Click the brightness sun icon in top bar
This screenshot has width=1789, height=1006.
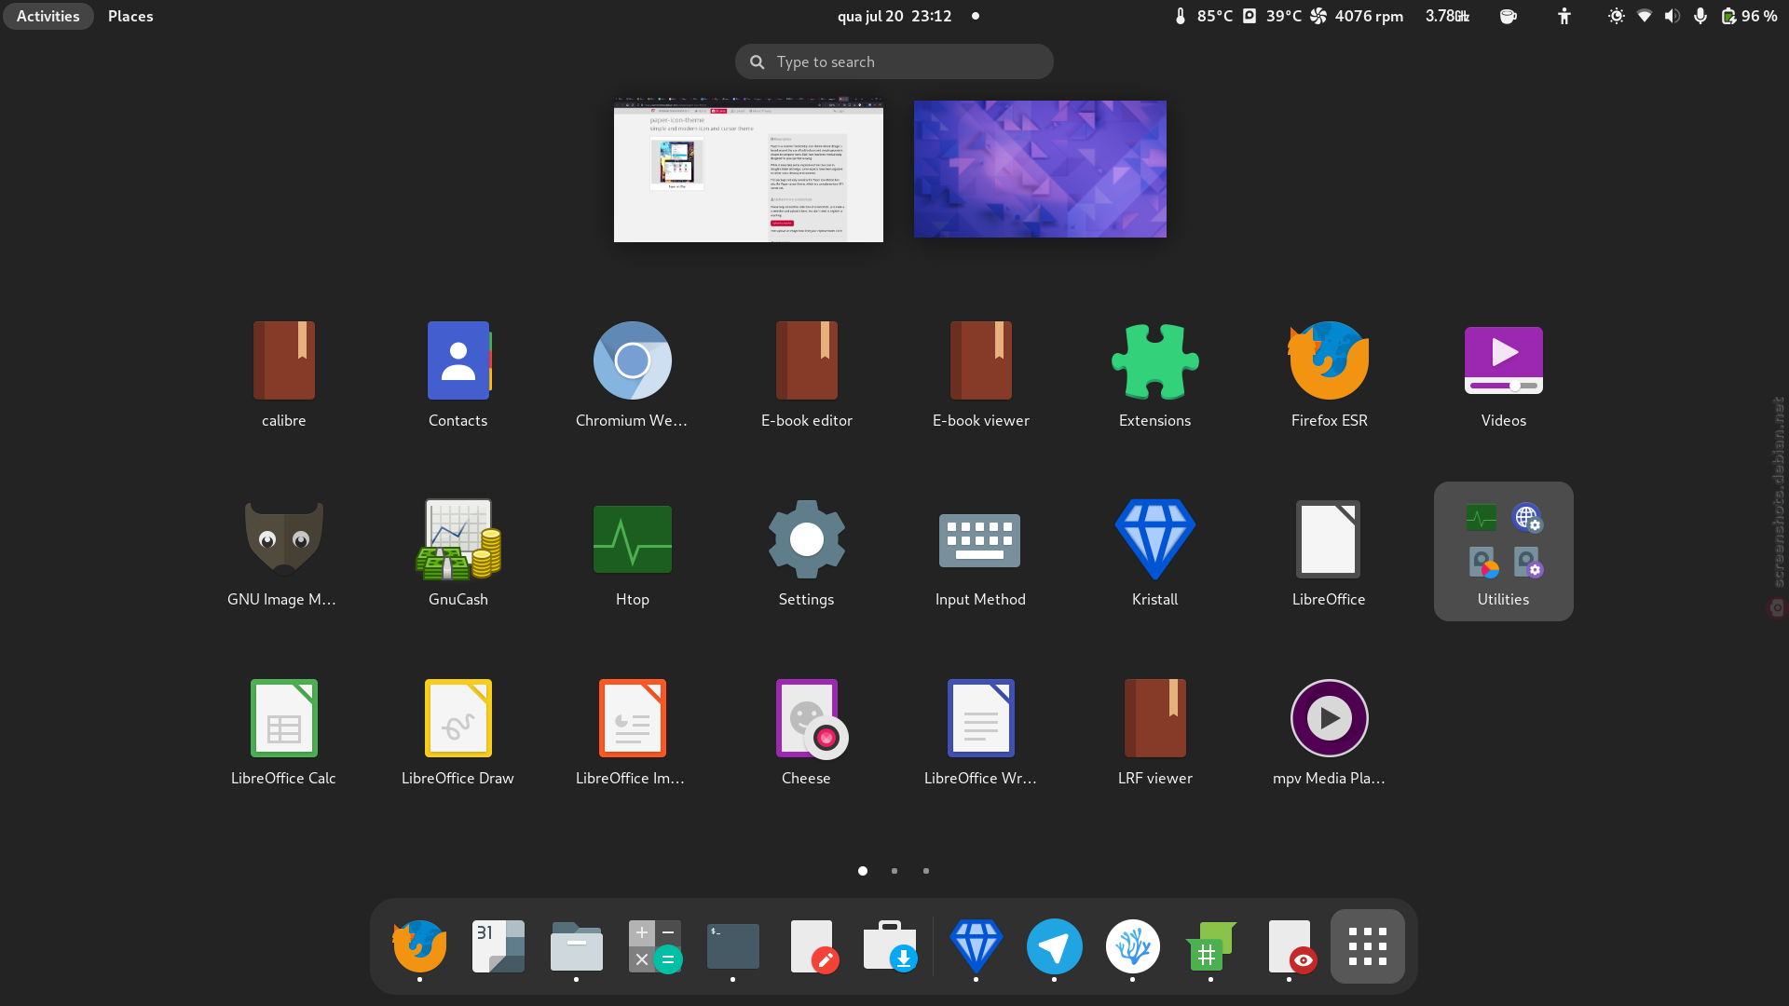pyautogui.click(x=1617, y=16)
